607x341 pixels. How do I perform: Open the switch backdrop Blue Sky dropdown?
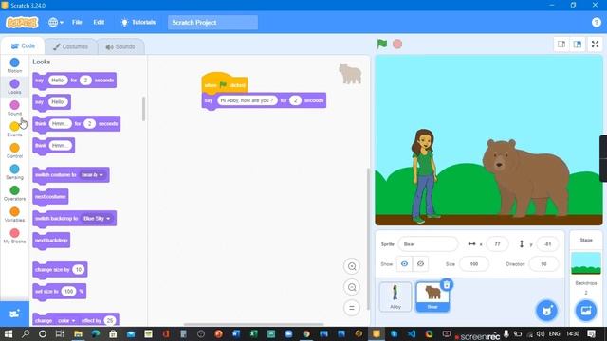[x=97, y=219]
